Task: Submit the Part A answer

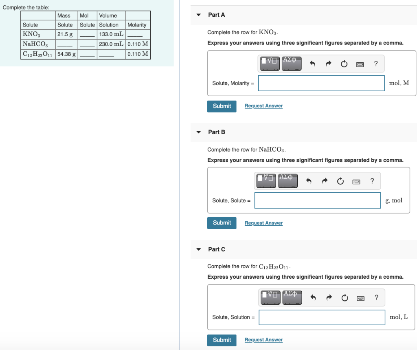Action: (222, 106)
